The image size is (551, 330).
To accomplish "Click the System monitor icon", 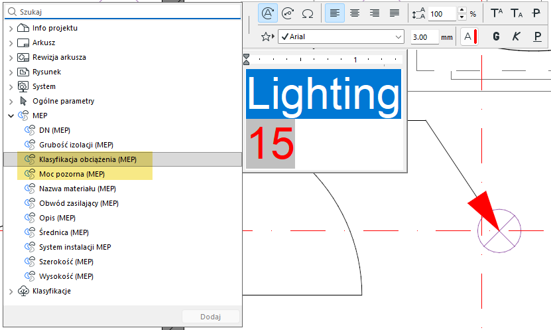I will coord(23,86).
